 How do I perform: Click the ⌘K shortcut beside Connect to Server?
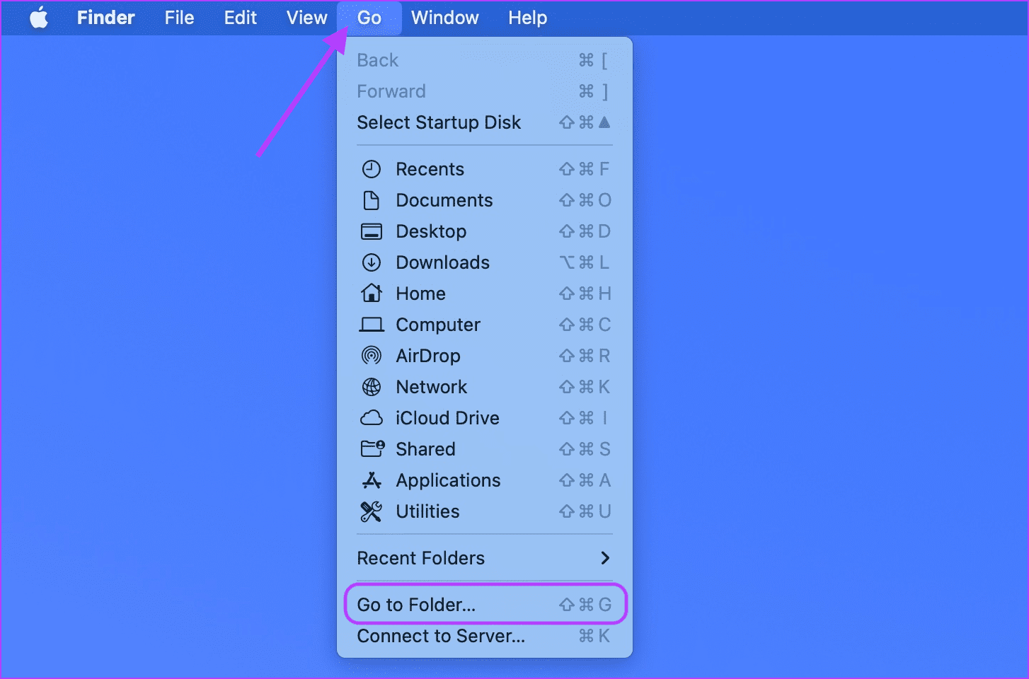pos(594,636)
